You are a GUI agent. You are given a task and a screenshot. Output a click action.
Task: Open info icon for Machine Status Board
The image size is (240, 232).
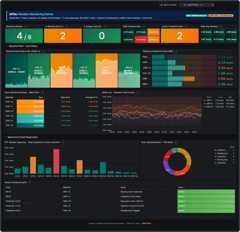[43, 52]
